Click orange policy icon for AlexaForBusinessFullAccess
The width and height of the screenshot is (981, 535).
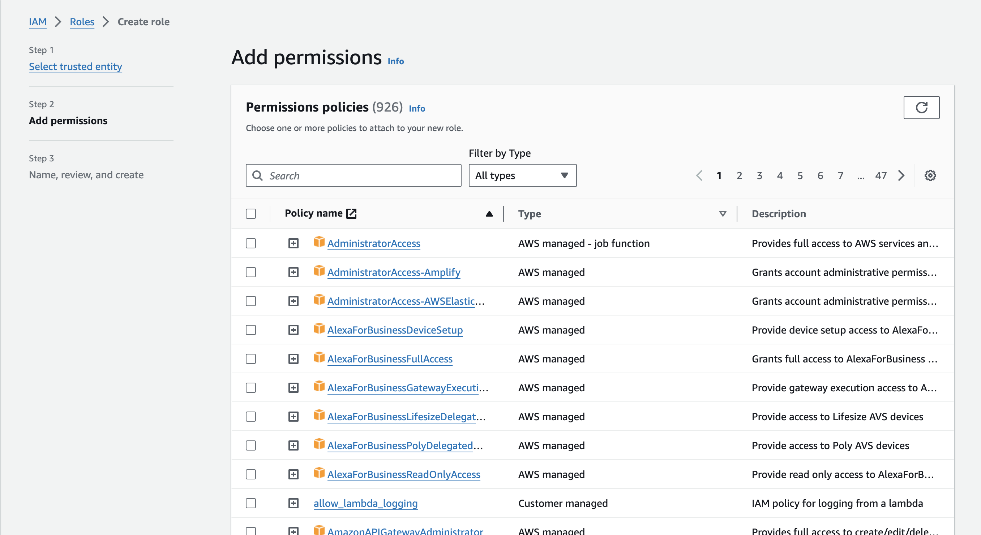click(x=319, y=358)
